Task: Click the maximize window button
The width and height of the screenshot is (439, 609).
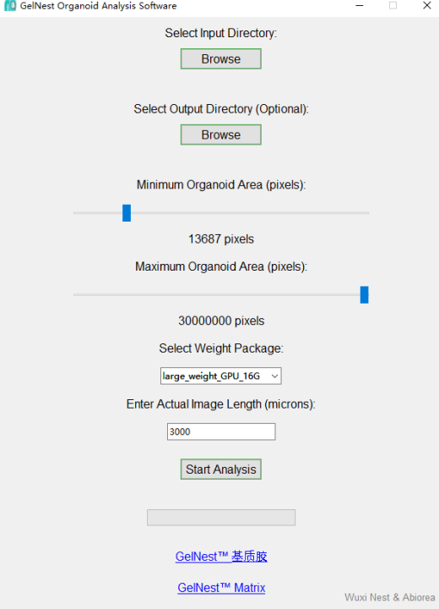Action: click(393, 5)
